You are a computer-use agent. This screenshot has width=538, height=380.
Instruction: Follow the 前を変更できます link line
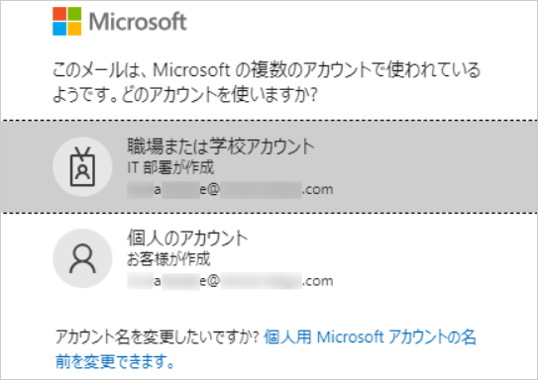115,361
